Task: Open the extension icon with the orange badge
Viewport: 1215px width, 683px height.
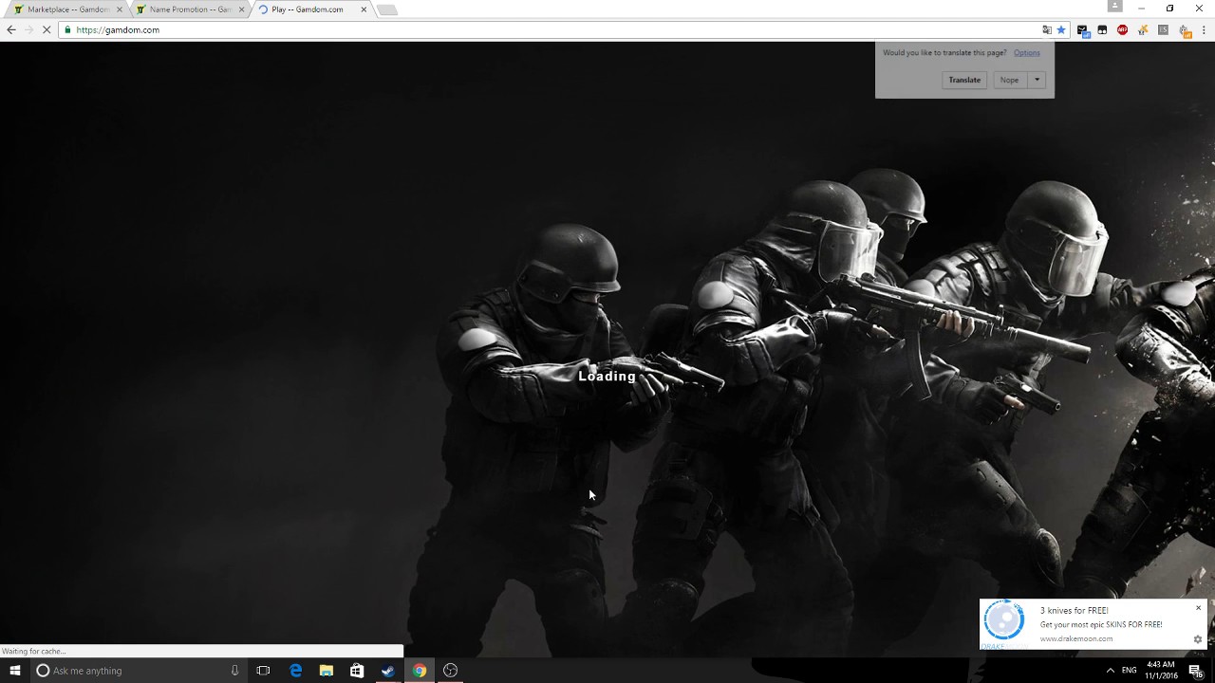Action: (1185, 30)
